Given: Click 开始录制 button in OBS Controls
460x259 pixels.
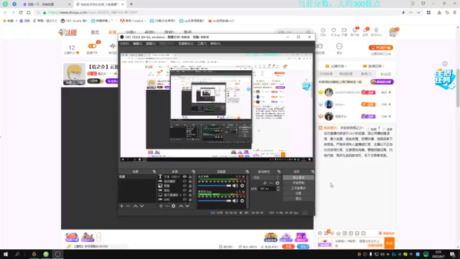Looking at the screenshot, I should coord(298,183).
